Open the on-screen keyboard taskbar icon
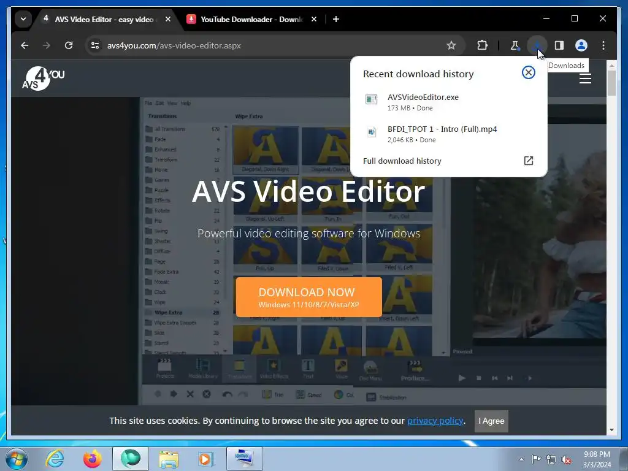This screenshot has width=628, height=471. [x=244, y=459]
